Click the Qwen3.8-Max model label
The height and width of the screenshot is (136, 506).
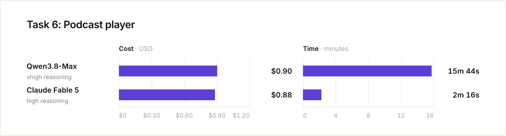(52, 66)
